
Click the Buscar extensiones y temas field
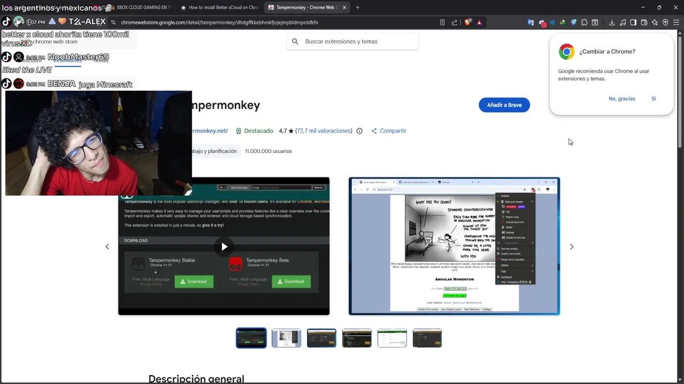coord(353,41)
